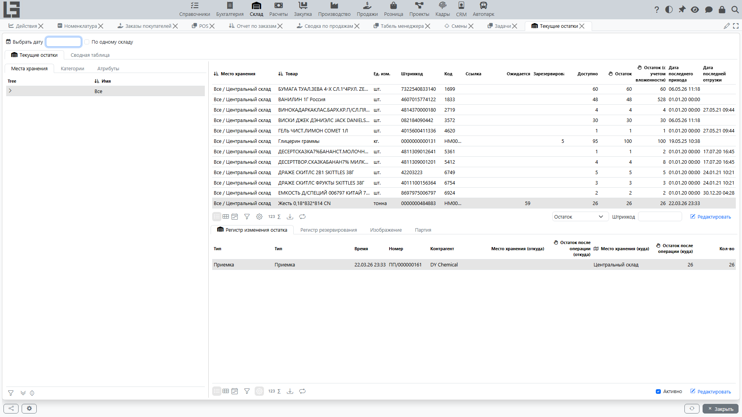Open the Закупка module

(x=303, y=9)
